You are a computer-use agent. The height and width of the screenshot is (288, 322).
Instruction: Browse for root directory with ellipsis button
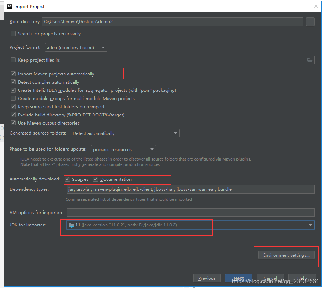[x=310, y=22]
